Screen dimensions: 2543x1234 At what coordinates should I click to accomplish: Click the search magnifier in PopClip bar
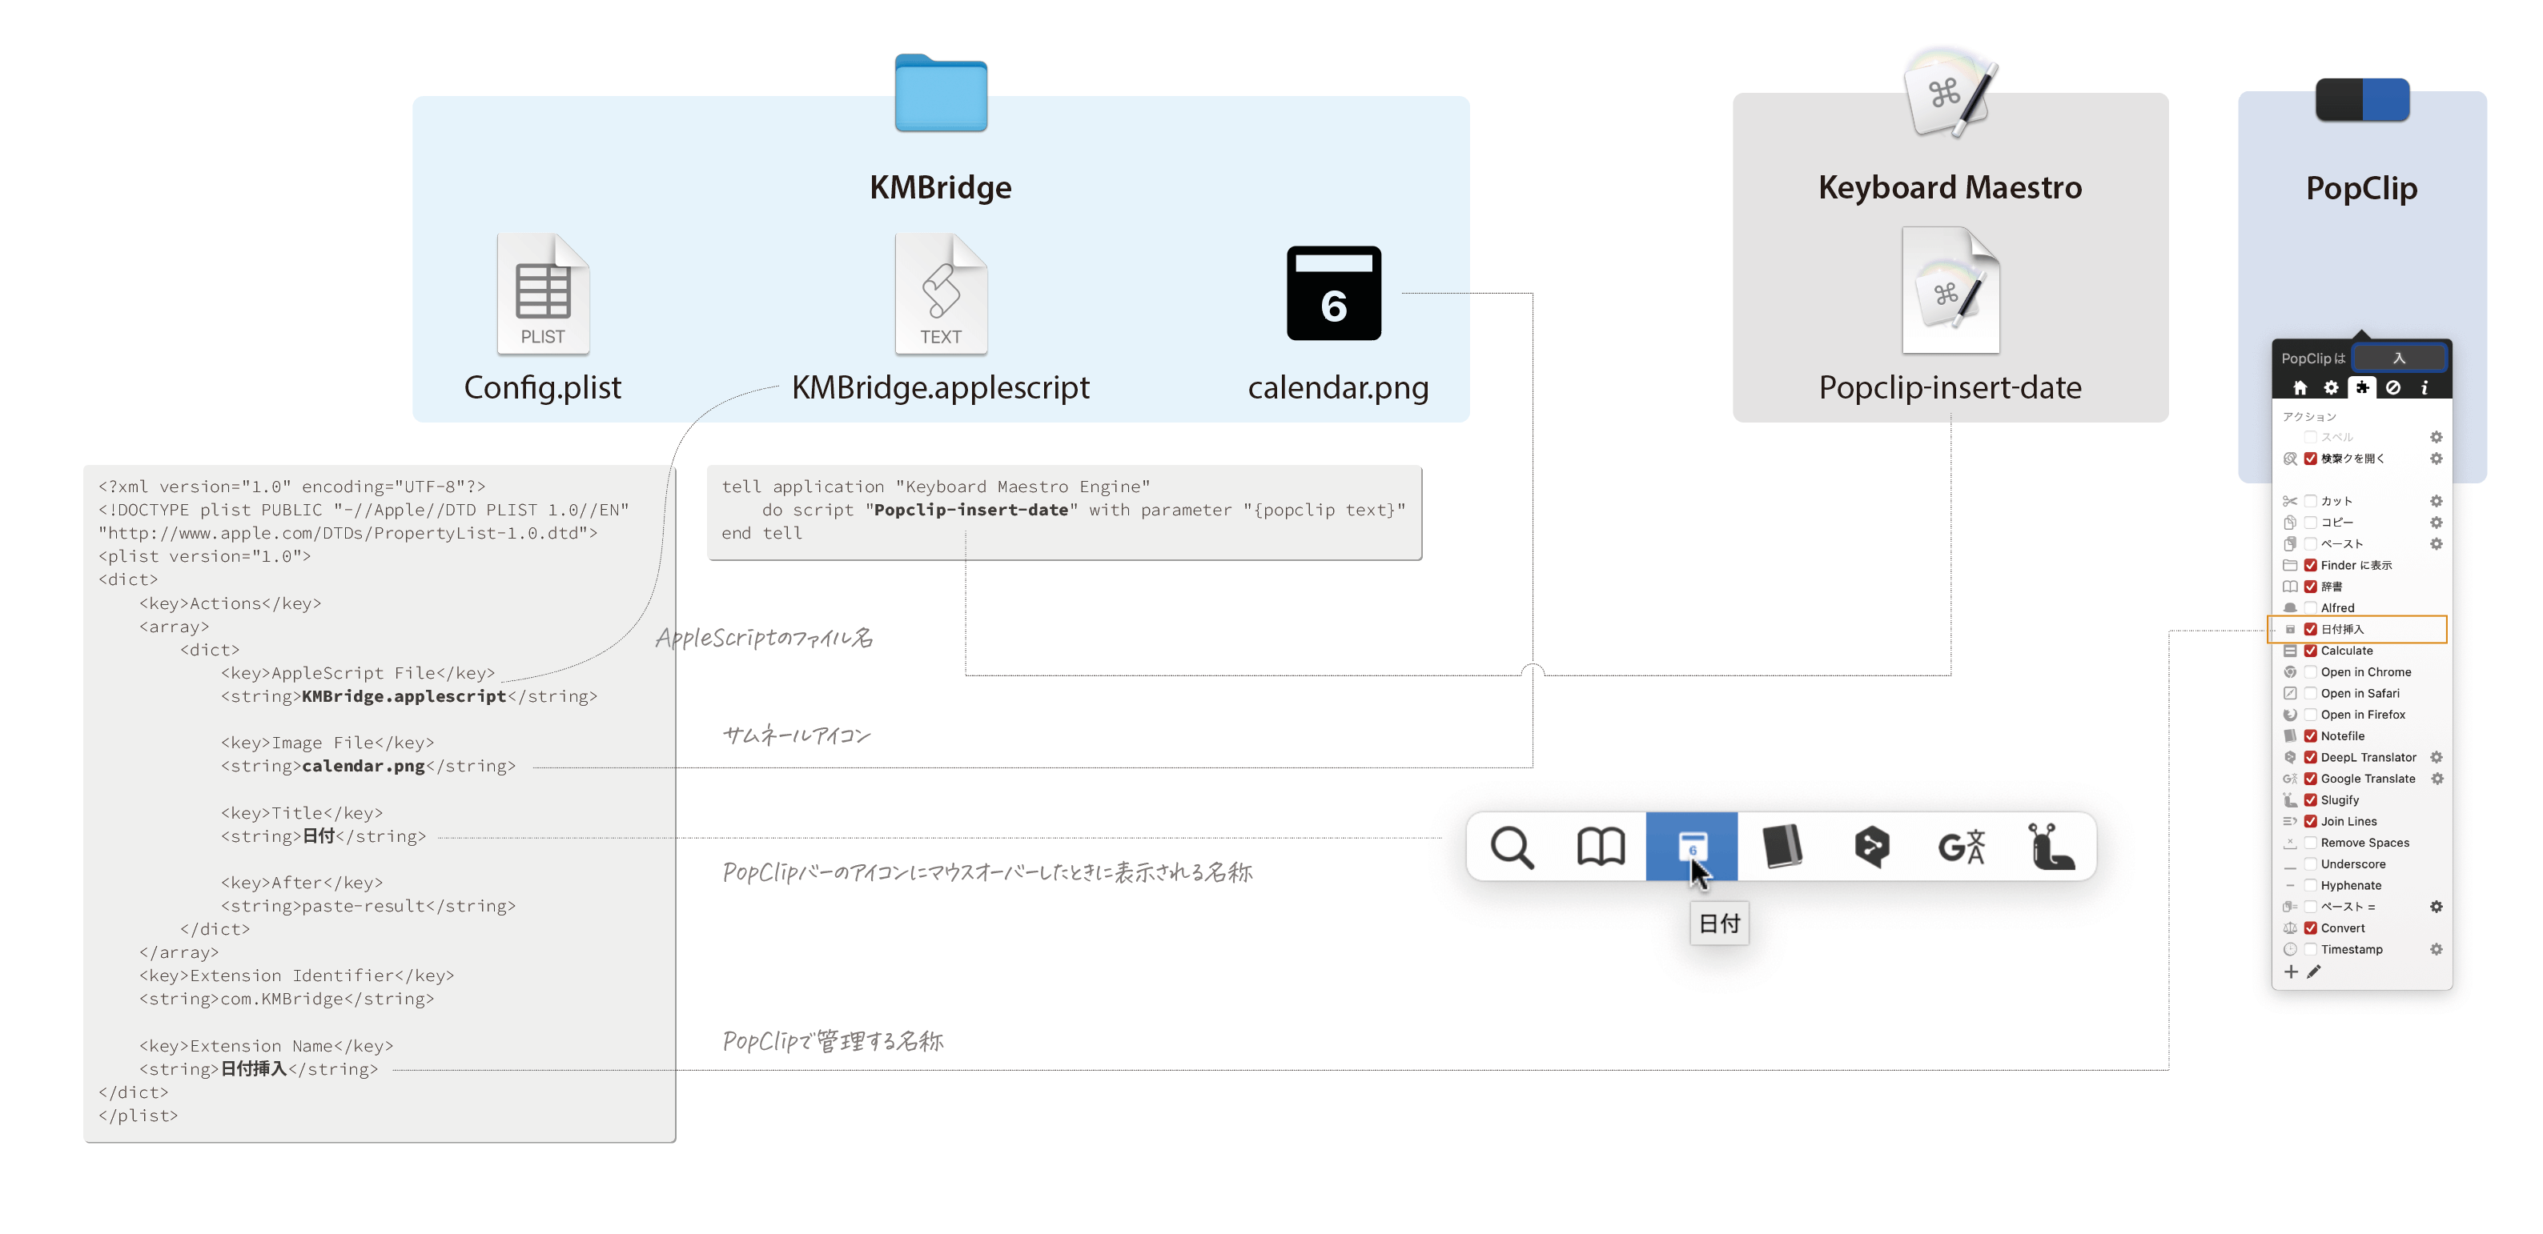(1512, 847)
